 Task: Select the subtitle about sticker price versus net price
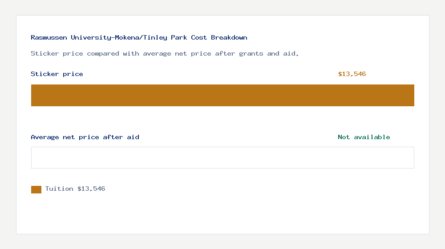(165, 54)
